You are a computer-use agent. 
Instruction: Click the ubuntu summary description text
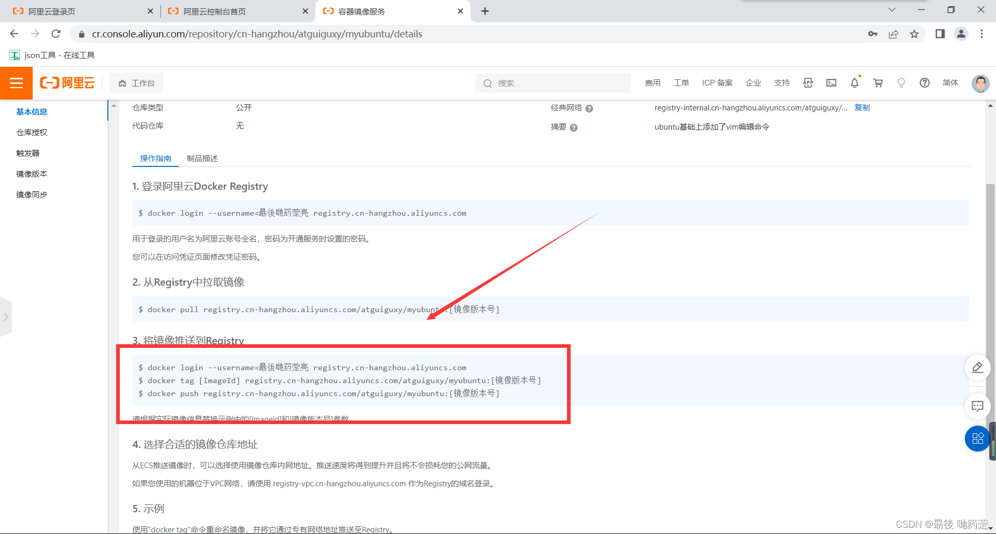point(712,127)
